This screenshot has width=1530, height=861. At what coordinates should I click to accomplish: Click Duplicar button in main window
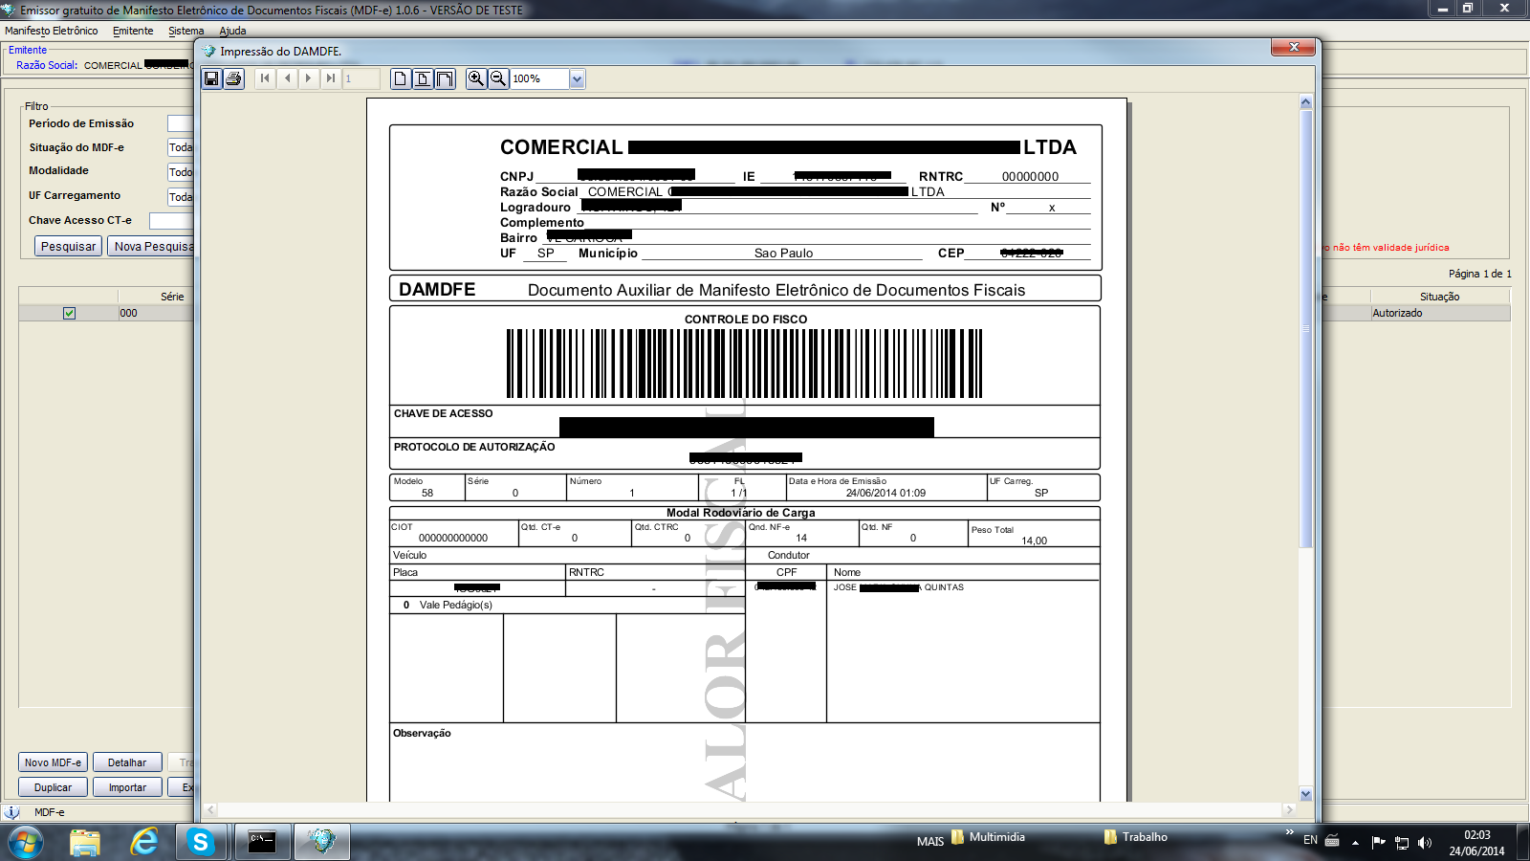[53, 787]
